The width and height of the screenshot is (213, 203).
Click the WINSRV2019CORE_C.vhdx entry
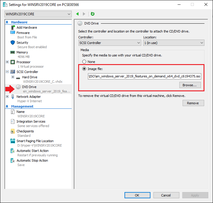43,82
